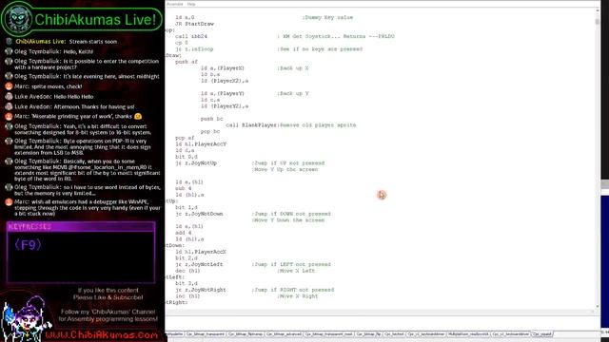The height and width of the screenshot is (342, 609).
Task: Click the 'ld hl,PlayerAccX' line
Action: [x=201, y=252]
